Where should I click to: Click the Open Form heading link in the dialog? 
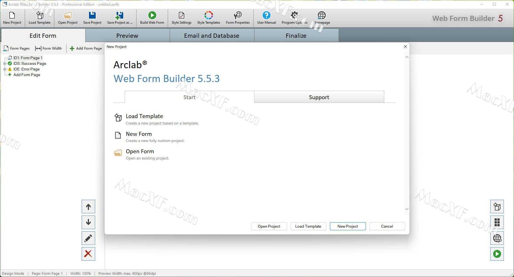click(x=140, y=151)
